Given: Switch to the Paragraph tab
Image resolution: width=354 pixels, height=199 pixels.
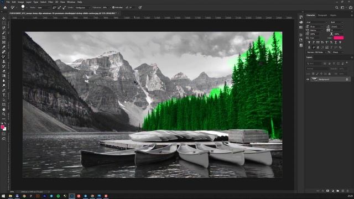Looking at the screenshot, I should [x=322, y=15].
